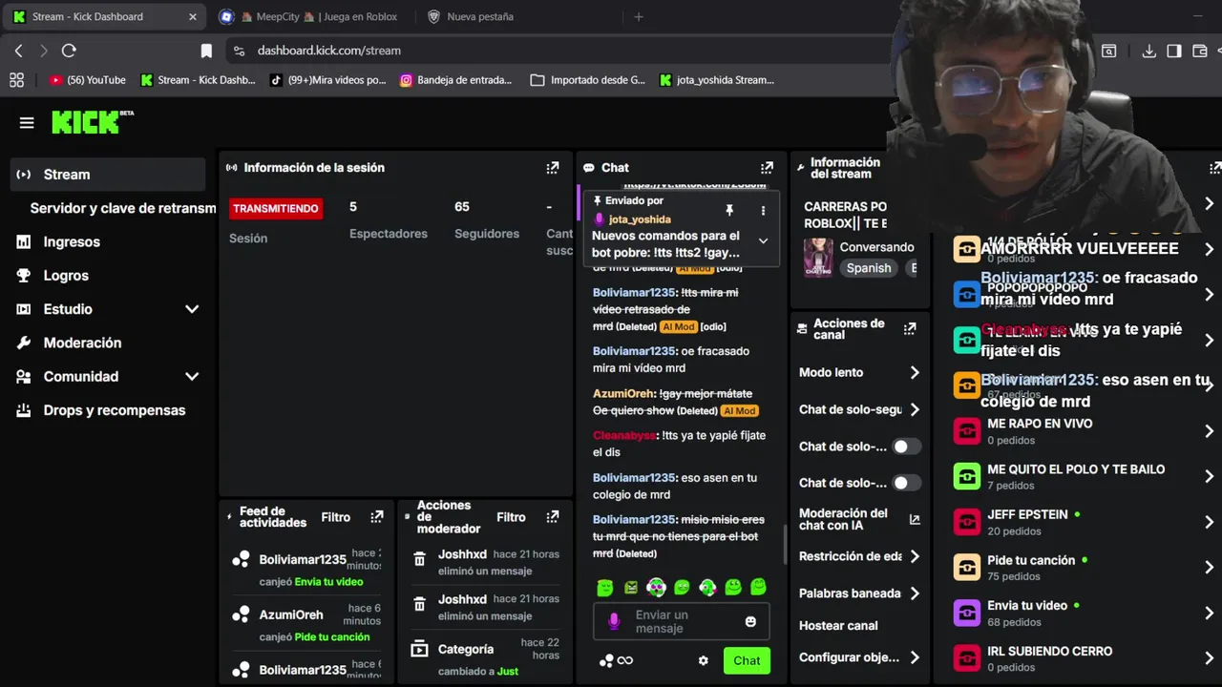The height and width of the screenshot is (687, 1222).
Task: Click Filtro in Feed de actividades
Action: click(336, 517)
